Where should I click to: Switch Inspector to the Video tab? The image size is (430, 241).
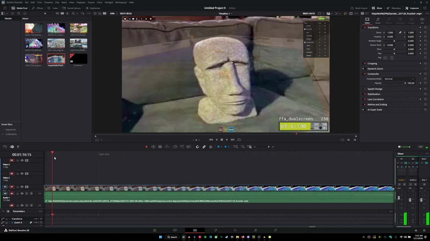point(367,21)
